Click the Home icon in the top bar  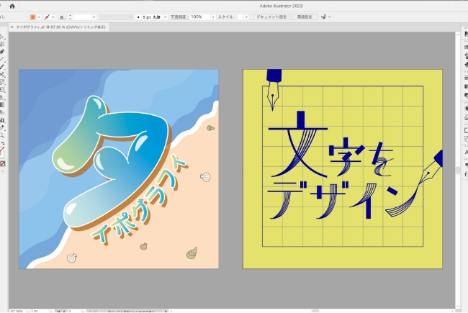pyautogui.click(x=12, y=6)
